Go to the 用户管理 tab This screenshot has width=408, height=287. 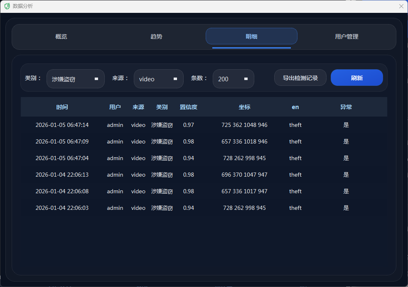click(347, 36)
